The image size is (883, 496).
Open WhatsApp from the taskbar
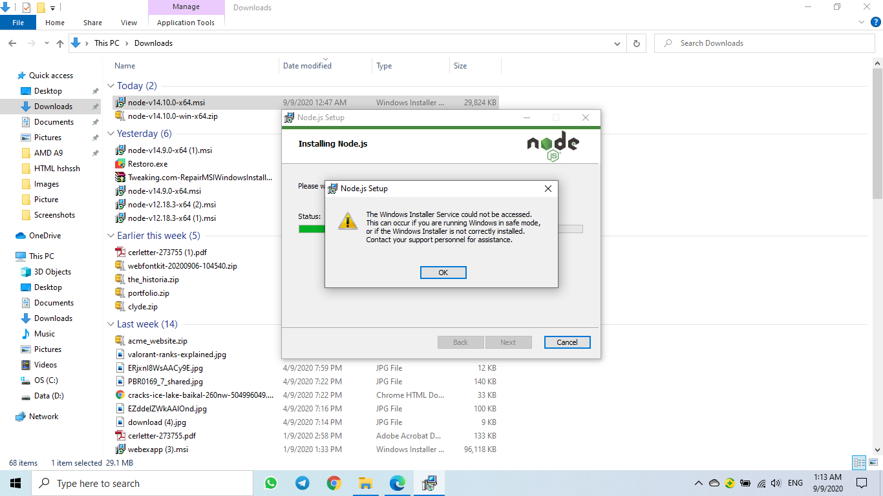click(271, 483)
